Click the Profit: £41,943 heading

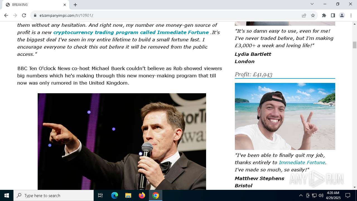pos(254,74)
